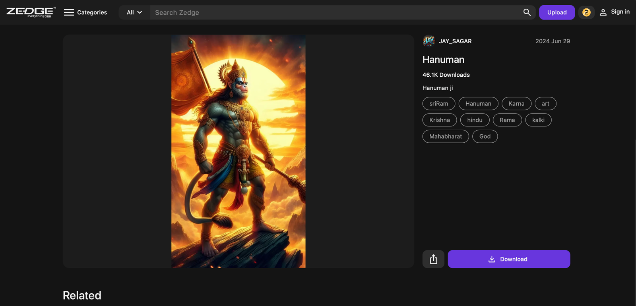Open JAY_SAGAR profile avatar
Image resolution: width=636 pixels, height=306 pixels.
pyautogui.click(x=429, y=41)
